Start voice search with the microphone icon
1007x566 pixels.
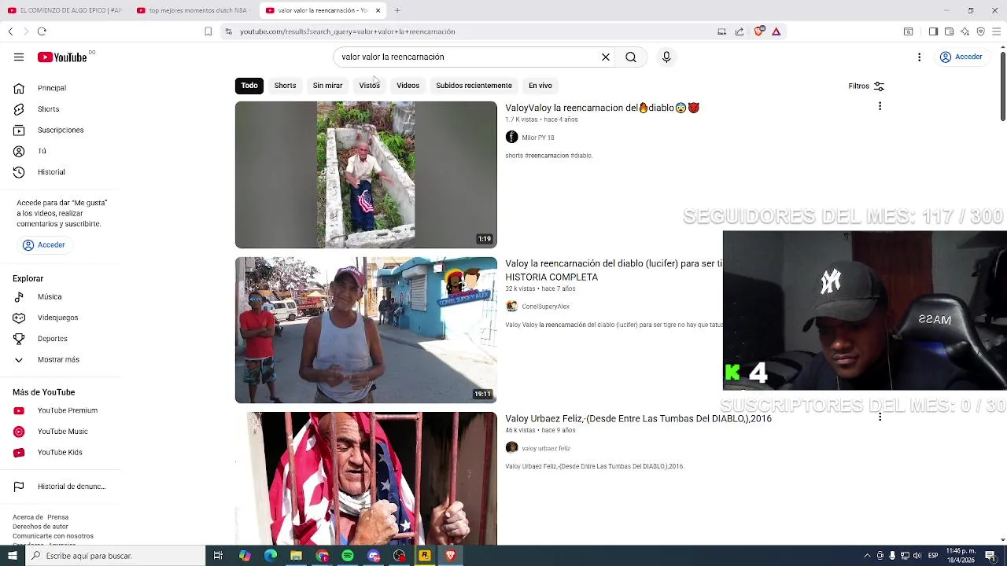click(x=666, y=57)
